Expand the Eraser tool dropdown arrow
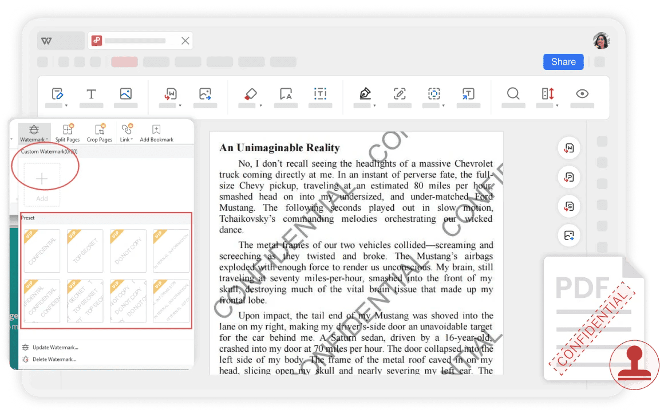The height and width of the screenshot is (413, 664). tap(260, 105)
